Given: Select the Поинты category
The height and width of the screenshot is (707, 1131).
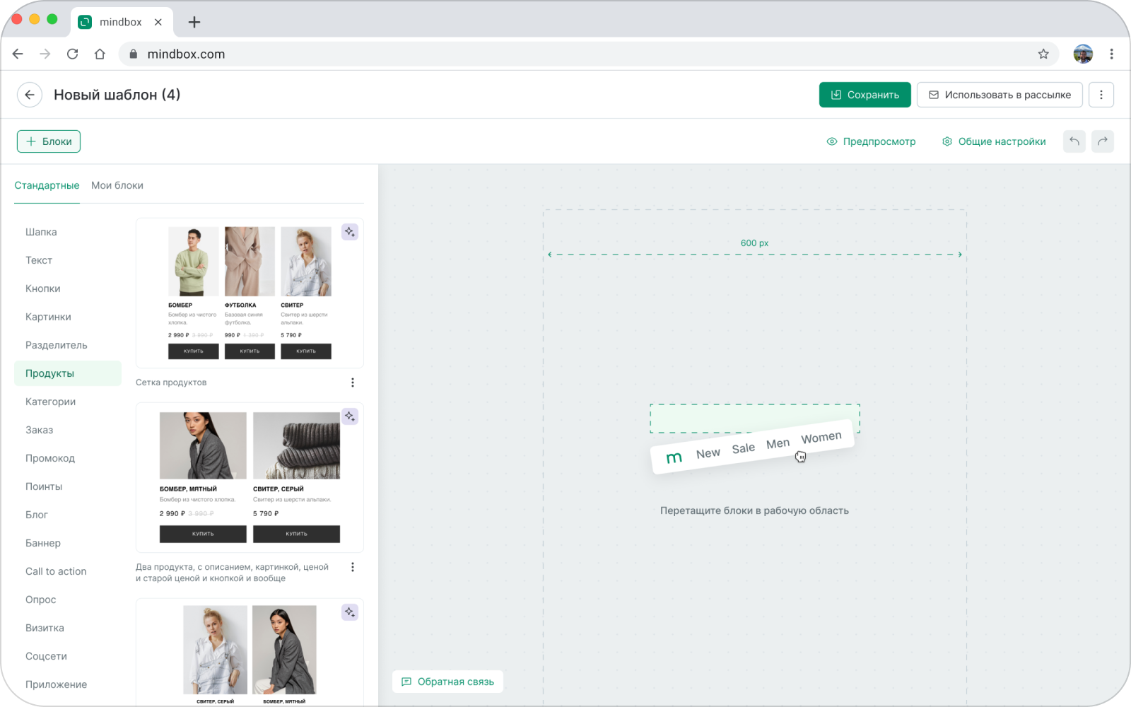Looking at the screenshot, I should (x=68, y=486).
